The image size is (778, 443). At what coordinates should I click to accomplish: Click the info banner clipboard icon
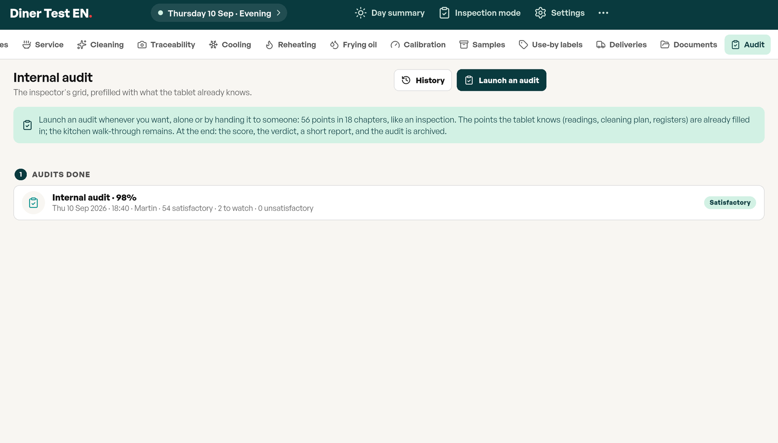[x=28, y=125]
